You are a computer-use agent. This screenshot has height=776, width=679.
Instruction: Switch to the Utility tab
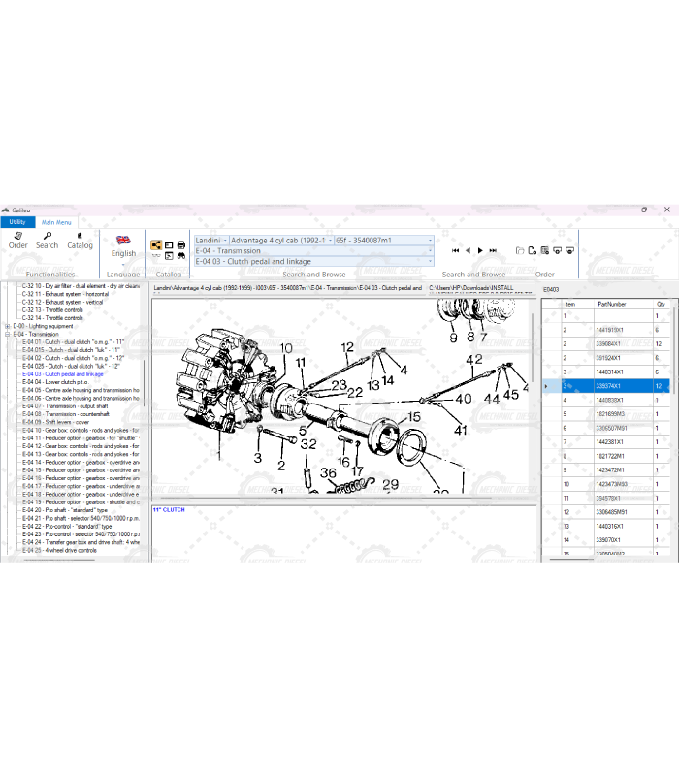coord(17,222)
